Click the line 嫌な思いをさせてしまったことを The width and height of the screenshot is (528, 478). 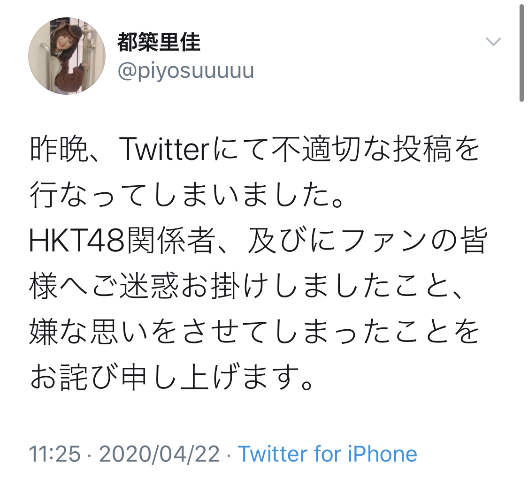coord(254,332)
